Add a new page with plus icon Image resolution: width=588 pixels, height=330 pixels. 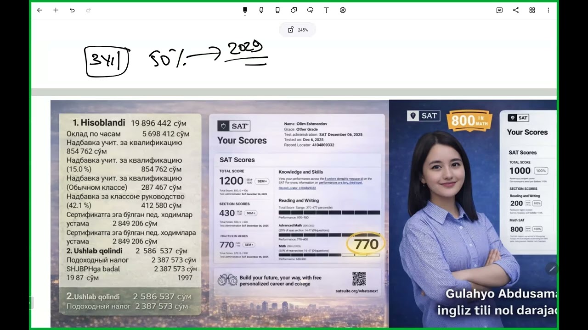coord(56,10)
